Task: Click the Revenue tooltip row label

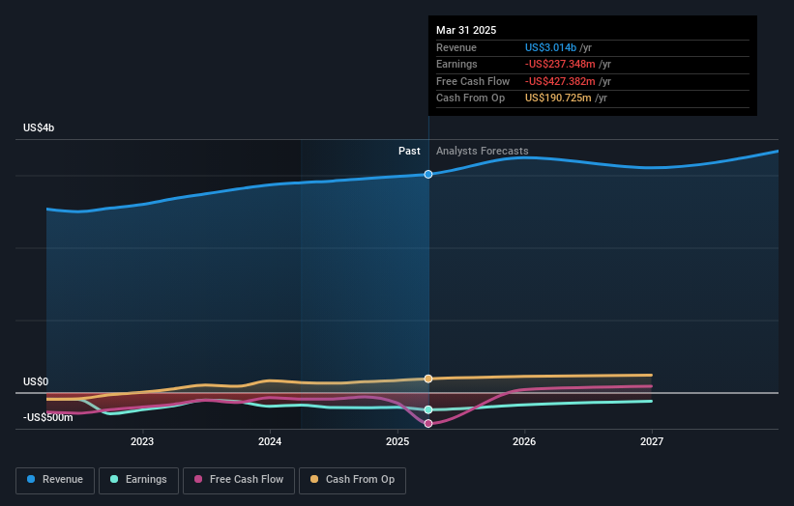Action: click(x=456, y=47)
